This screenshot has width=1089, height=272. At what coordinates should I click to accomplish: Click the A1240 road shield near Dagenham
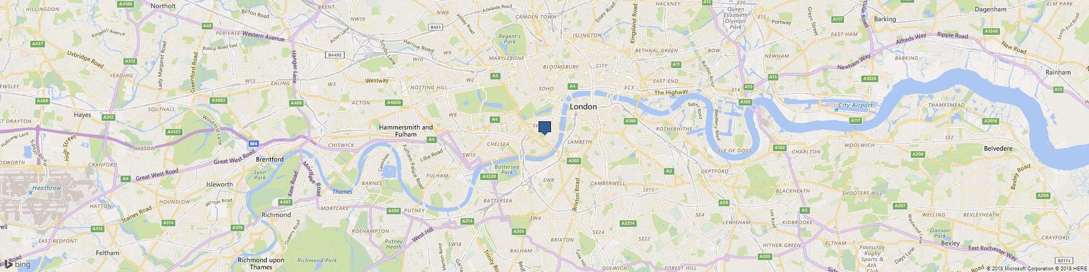coord(992,32)
